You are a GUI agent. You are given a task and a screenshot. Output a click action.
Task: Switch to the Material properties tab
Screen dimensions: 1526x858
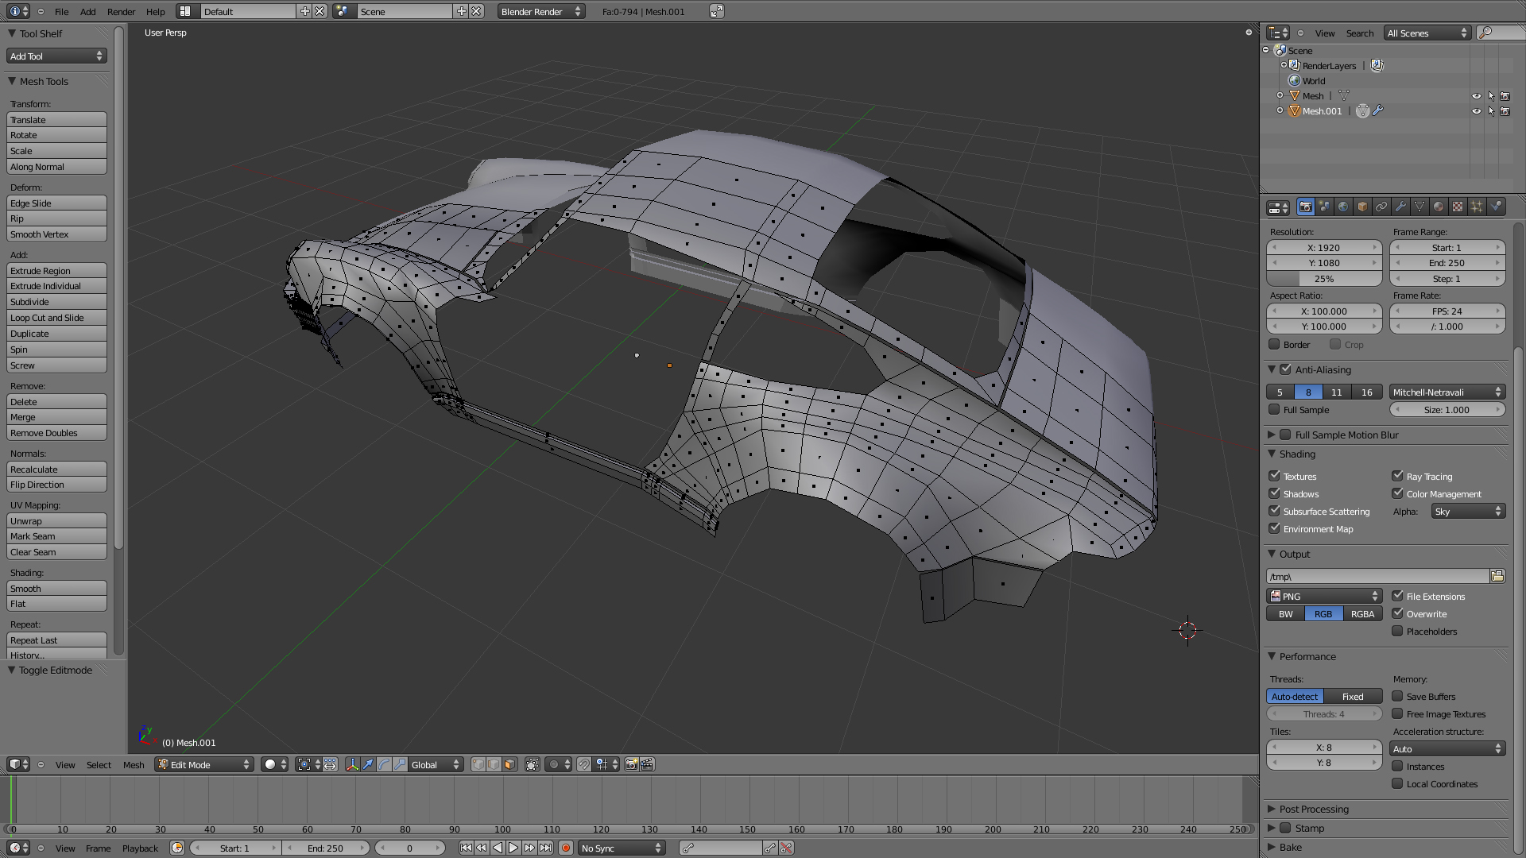pyautogui.click(x=1439, y=207)
